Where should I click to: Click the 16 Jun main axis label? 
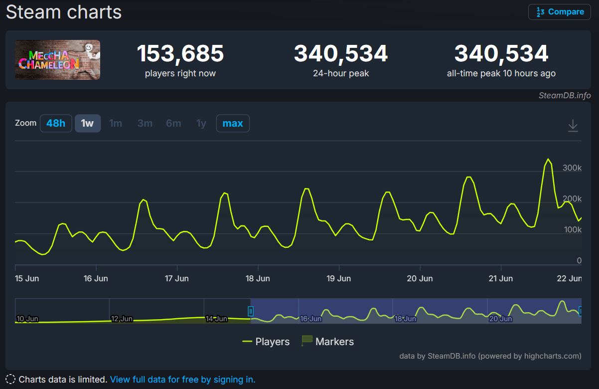[96, 278]
